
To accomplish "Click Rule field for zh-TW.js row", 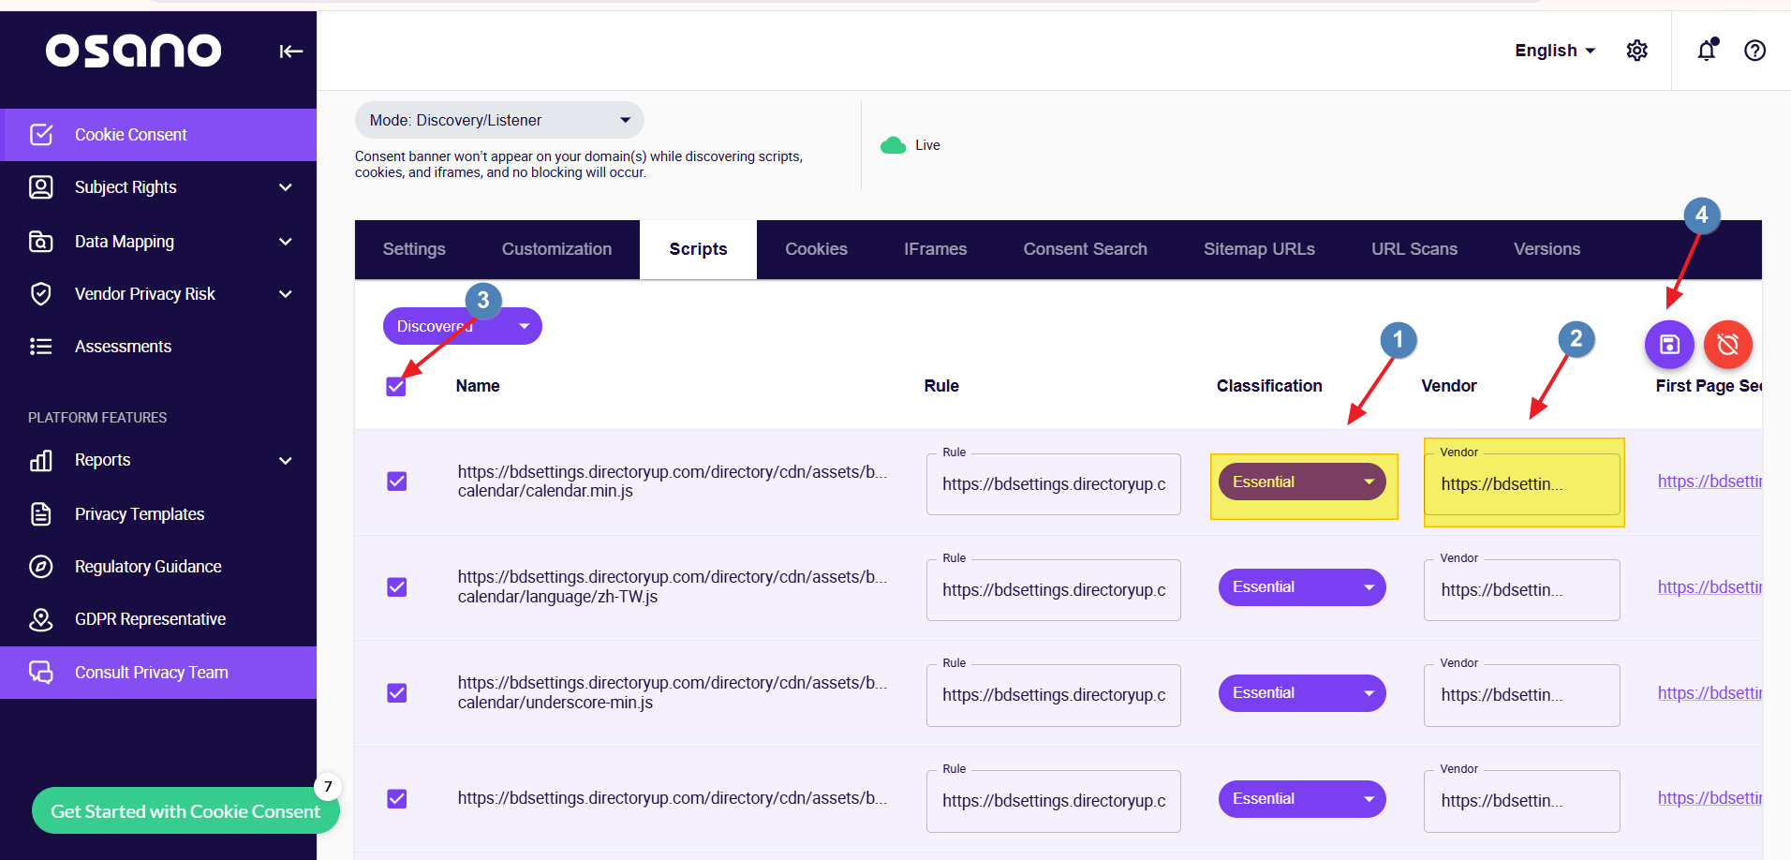I will coord(1054,590).
